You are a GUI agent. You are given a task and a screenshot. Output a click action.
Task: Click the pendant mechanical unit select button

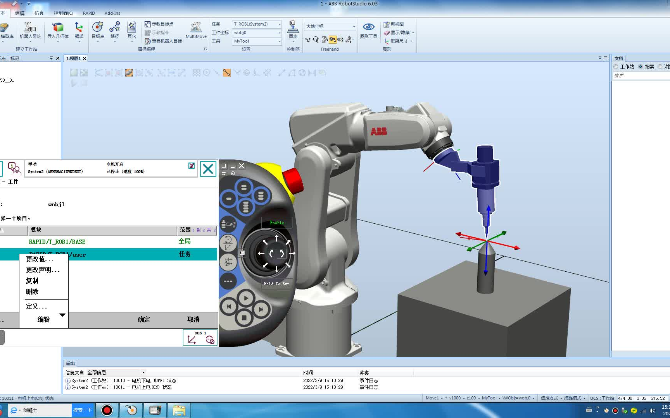click(228, 224)
